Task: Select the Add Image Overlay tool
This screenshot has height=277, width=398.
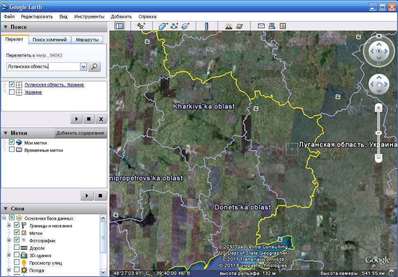Action: [x=185, y=26]
